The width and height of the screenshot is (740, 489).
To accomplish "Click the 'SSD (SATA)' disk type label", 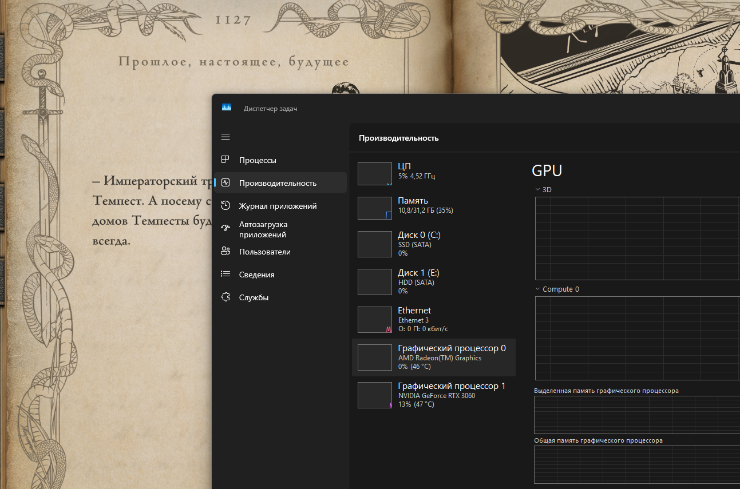I will pyautogui.click(x=414, y=244).
